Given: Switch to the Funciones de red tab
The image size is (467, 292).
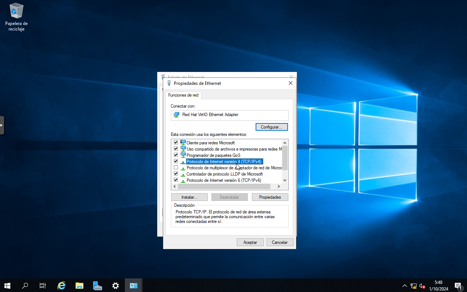Looking at the screenshot, I should coord(183,95).
